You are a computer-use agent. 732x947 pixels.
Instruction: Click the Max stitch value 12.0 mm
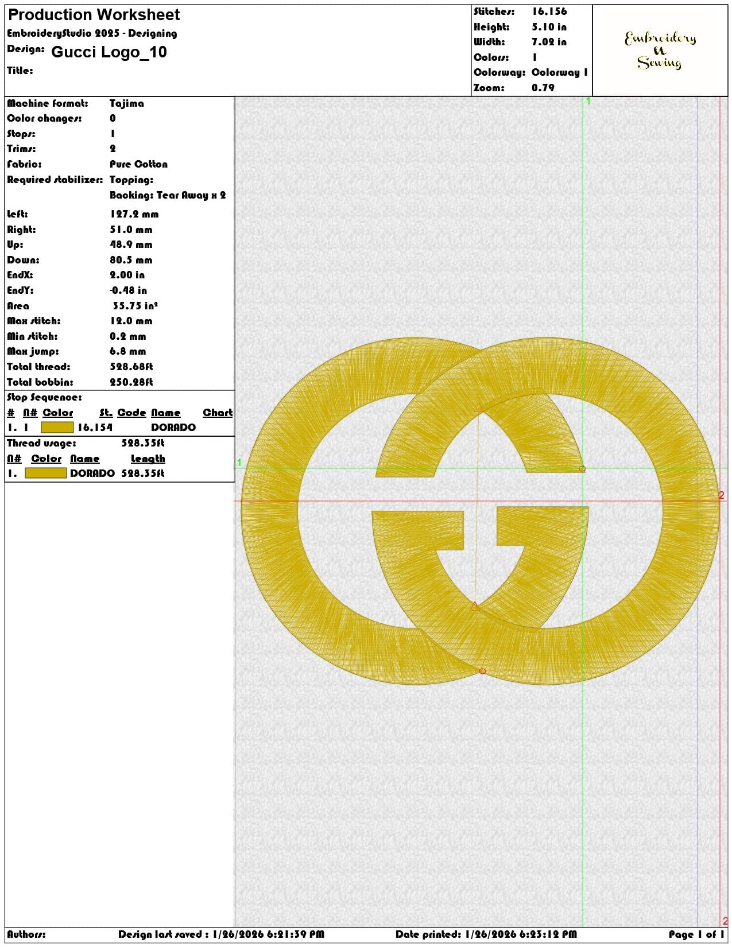click(x=131, y=321)
